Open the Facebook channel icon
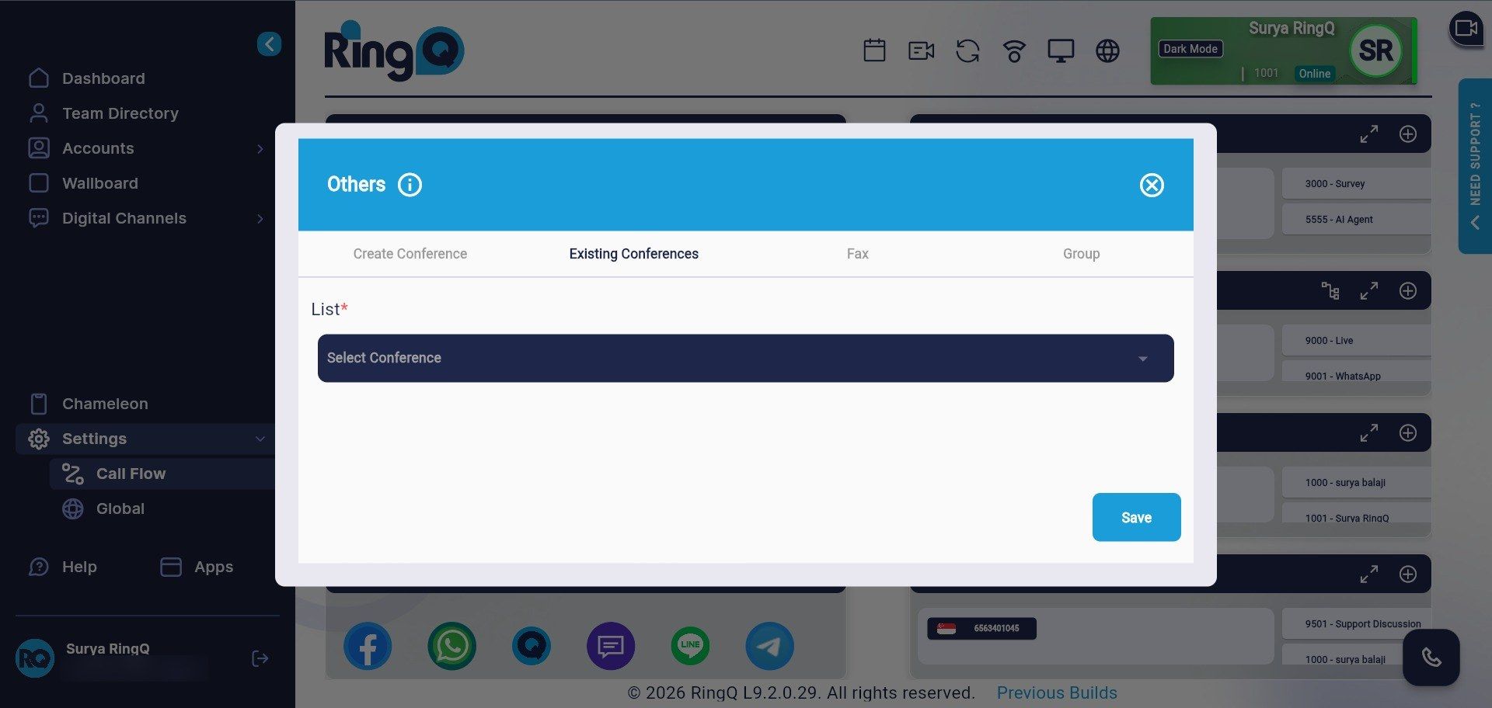Screen dimensions: 1492x708 tap(368, 646)
